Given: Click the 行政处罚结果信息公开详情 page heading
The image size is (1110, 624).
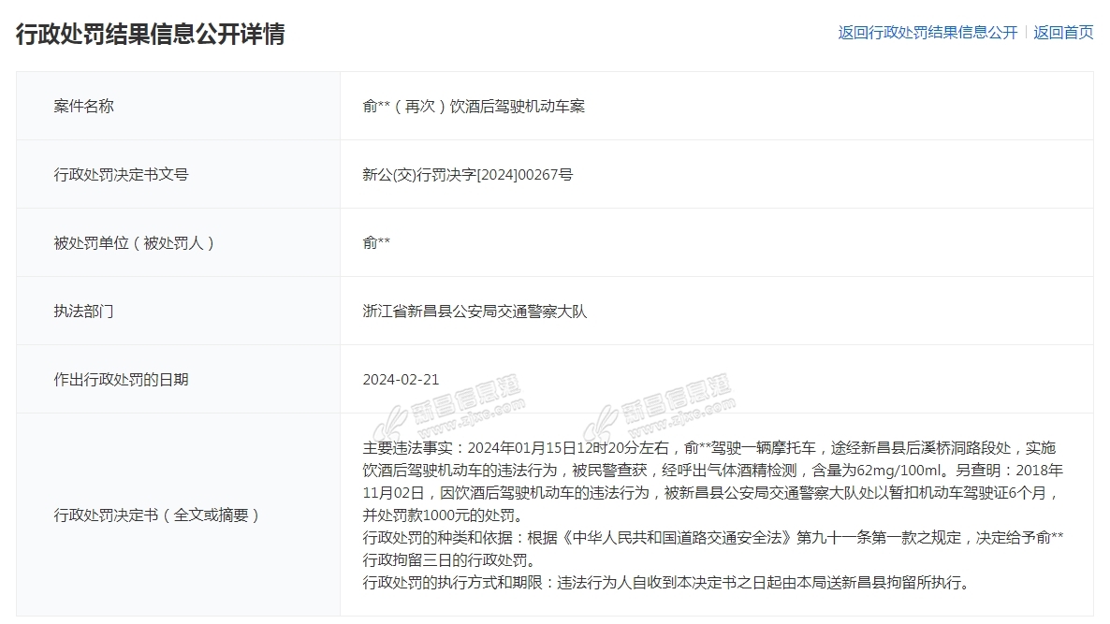Looking at the screenshot, I should (x=151, y=34).
